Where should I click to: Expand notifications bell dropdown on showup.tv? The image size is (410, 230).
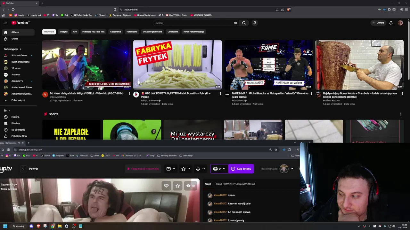click(x=200, y=169)
